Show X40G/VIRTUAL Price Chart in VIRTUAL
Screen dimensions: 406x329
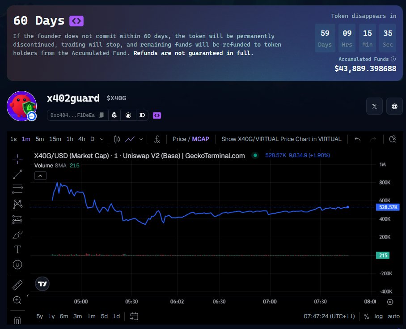(x=281, y=139)
